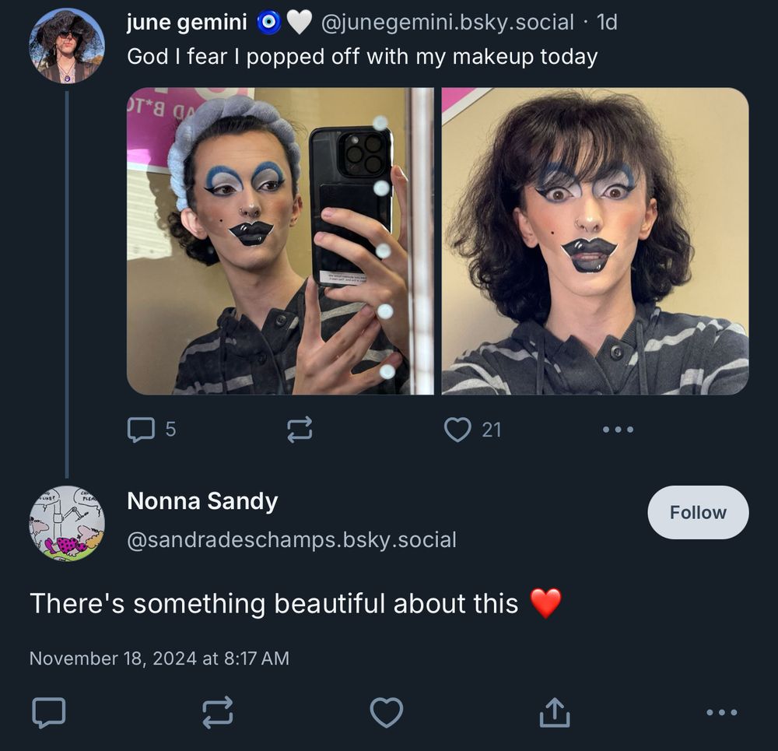Click the November 18, 2024 post date

click(x=159, y=658)
